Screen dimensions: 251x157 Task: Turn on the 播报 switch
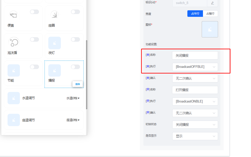tap(75, 67)
